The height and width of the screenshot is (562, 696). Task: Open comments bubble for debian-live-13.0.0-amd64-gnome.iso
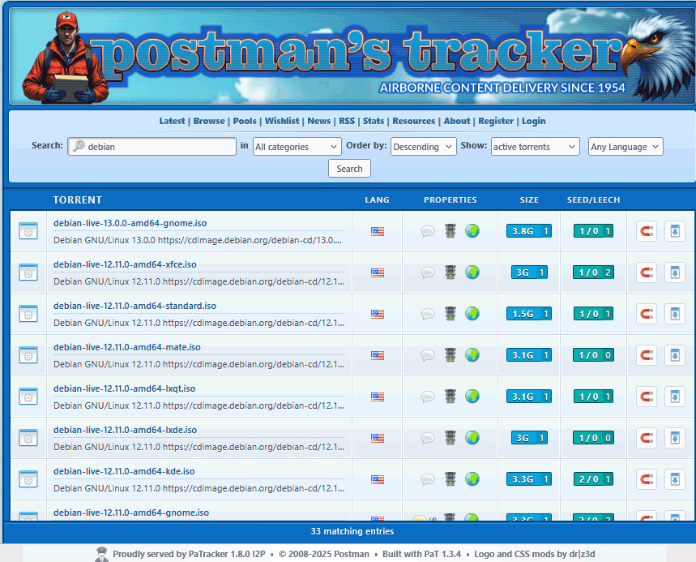click(x=428, y=231)
